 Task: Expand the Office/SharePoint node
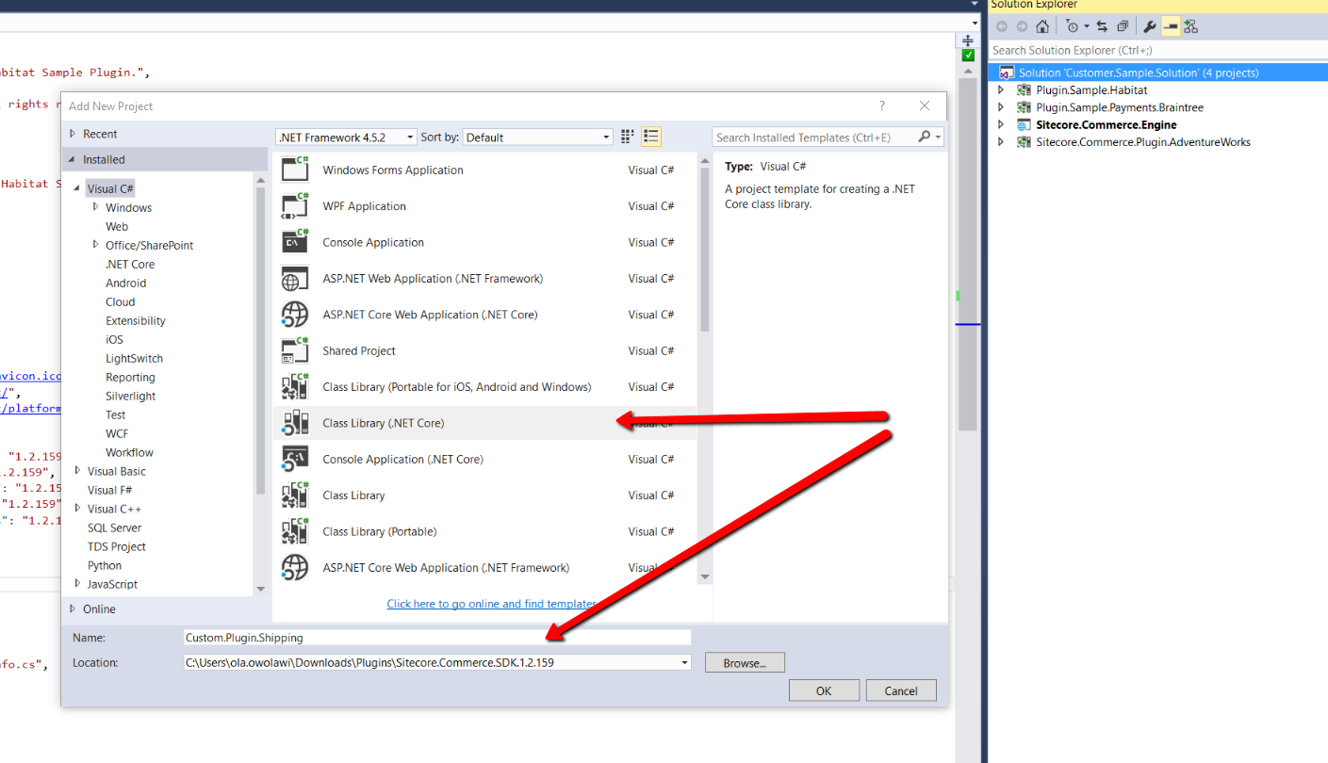pos(96,245)
